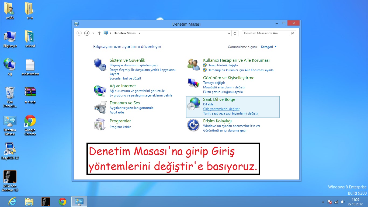Click Hesap türünü değiştir link
Viewport: 368px width, 207px height.
coord(223,65)
